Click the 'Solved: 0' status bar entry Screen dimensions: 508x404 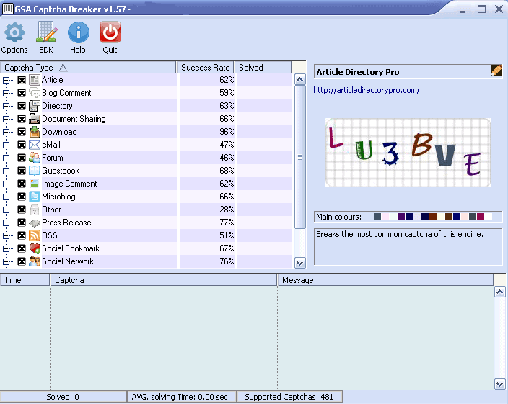click(x=63, y=397)
